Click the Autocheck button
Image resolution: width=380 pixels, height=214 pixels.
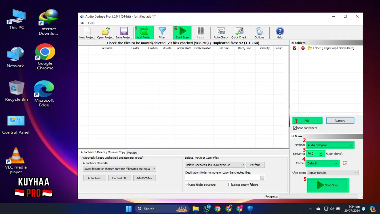94,178
